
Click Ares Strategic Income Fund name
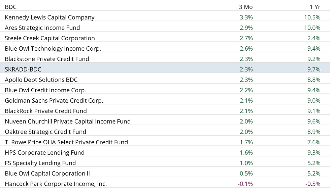42,28
